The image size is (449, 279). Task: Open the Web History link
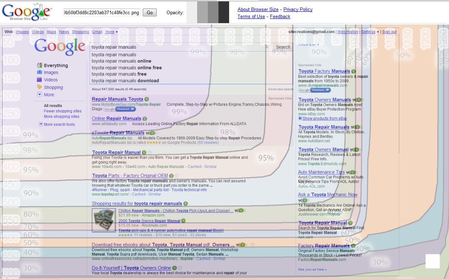click(x=348, y=32)
